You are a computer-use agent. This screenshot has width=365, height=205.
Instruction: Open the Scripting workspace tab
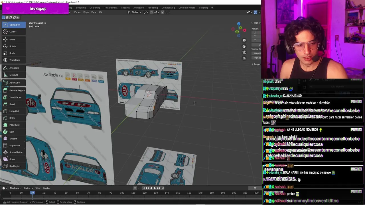[x=204, y=8]
